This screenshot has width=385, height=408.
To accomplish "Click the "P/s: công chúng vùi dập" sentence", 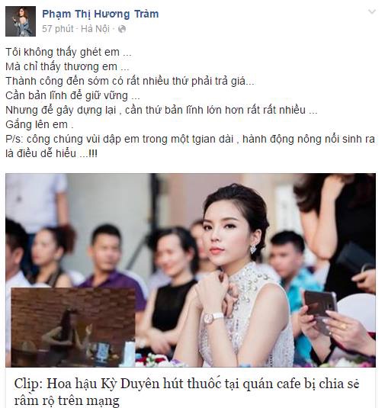I will [190, 140].
